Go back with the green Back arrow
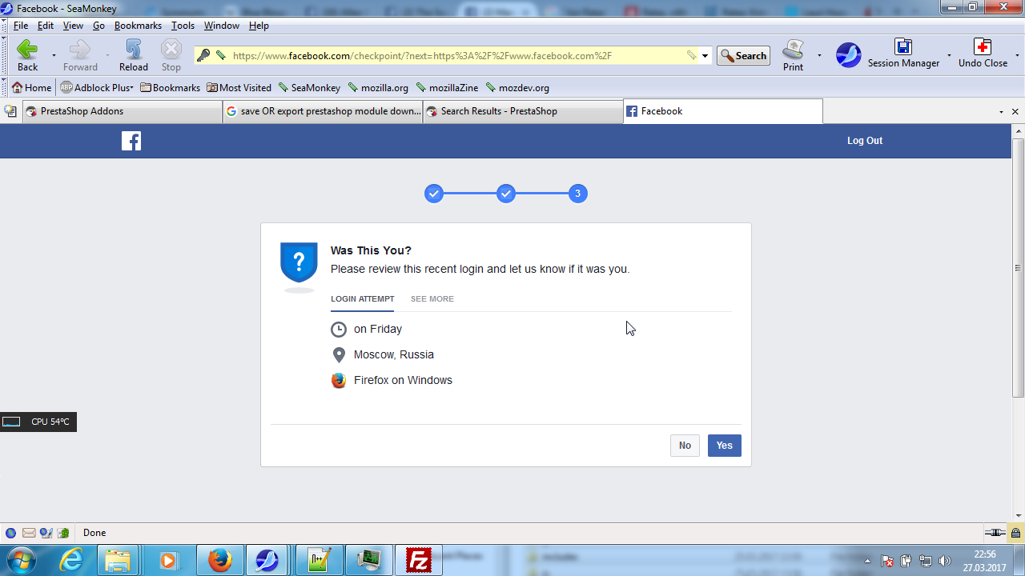 (x=27, y=55)
